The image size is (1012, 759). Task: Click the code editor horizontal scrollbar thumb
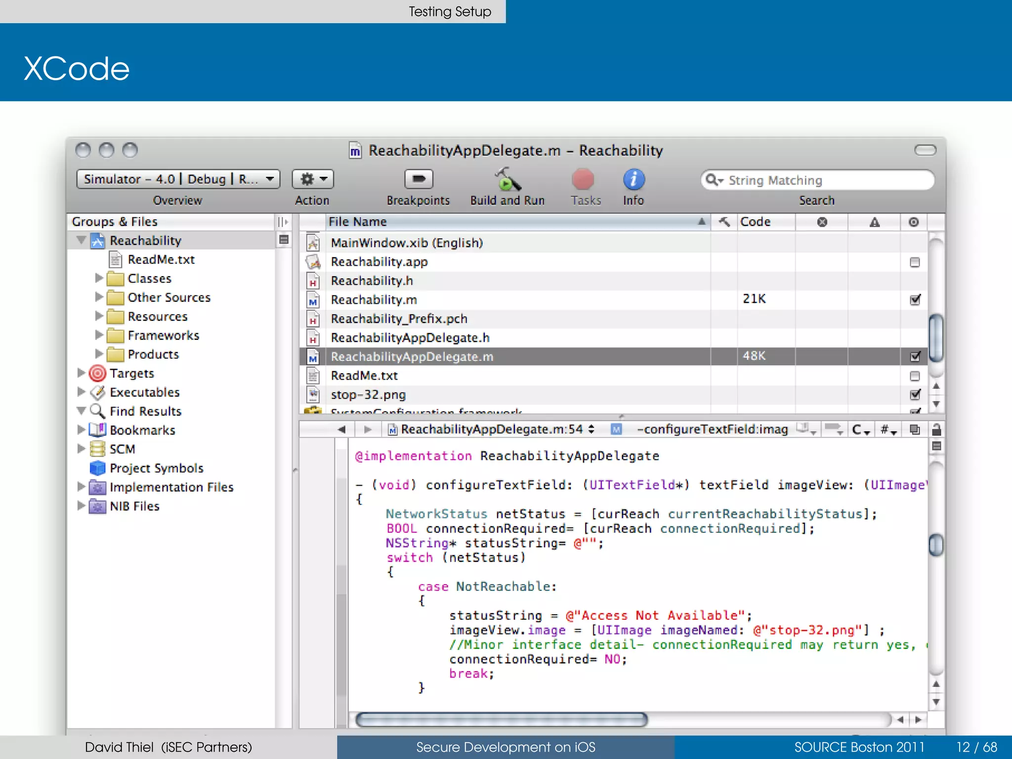pyautogui.click(x=502, y=719)
